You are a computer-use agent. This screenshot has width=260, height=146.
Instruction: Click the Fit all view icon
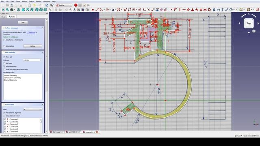coord(3,10)
